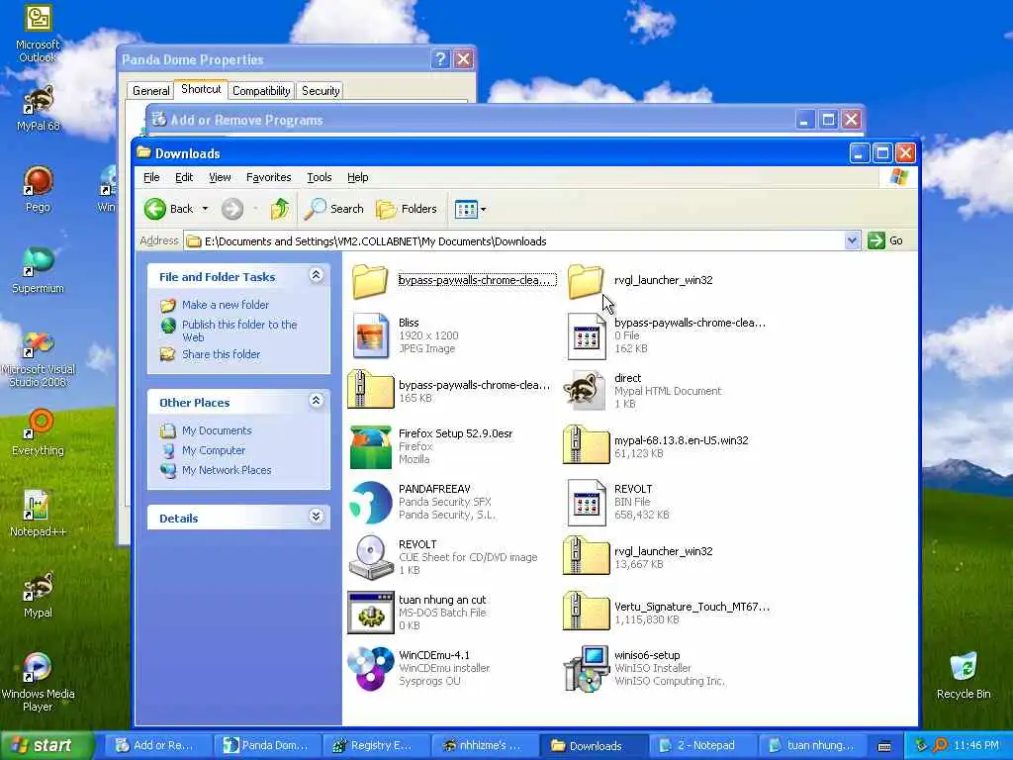Click help question button in Panda Dome Properties
The height and width of the screenshot is (760, 1013).
440,58
